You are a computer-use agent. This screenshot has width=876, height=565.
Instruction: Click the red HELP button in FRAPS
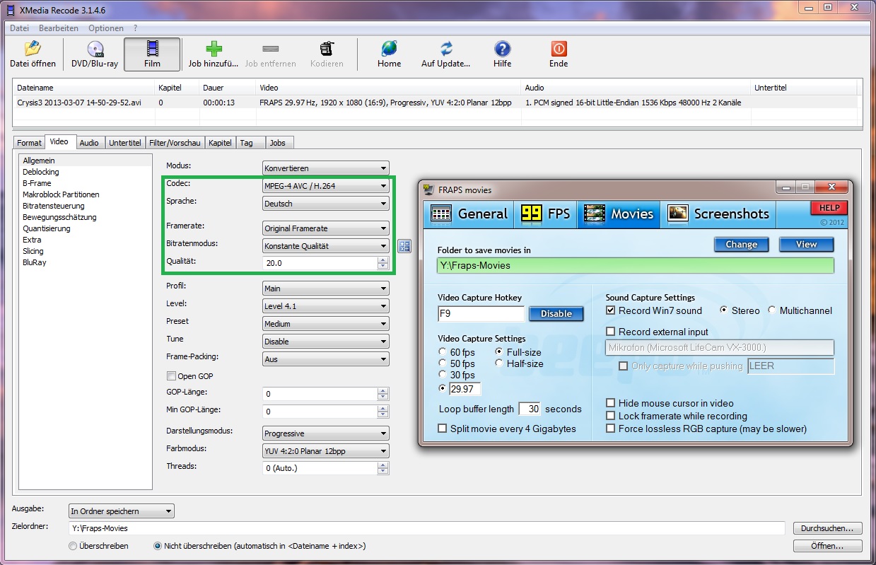829,208
